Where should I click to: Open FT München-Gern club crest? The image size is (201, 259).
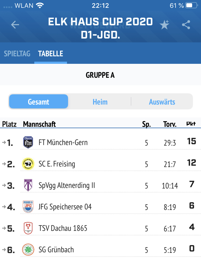coord(28,142)
